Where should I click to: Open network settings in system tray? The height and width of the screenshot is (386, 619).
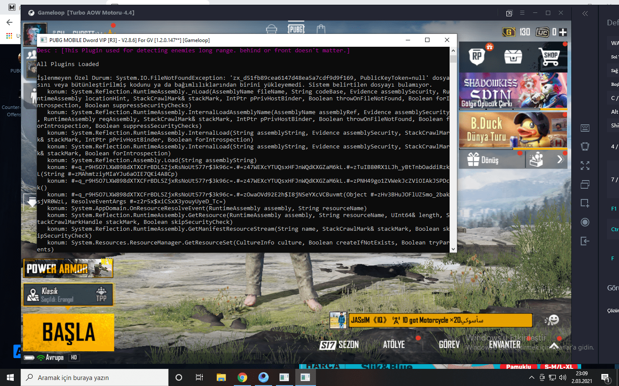click(552, 377)
